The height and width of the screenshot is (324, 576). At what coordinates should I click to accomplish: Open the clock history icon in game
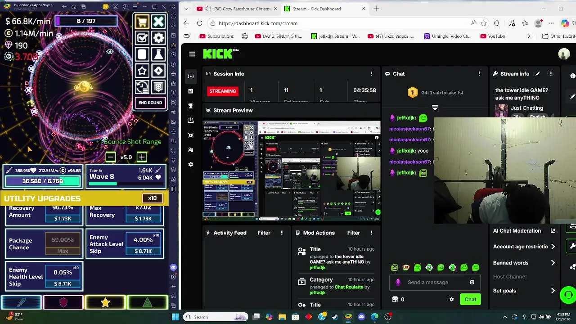pos(142,87)
